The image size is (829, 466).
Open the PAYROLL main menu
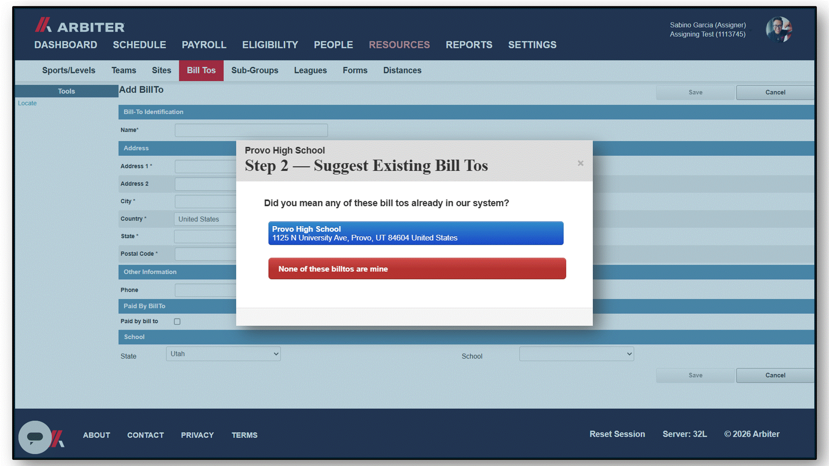click(204, 45)
